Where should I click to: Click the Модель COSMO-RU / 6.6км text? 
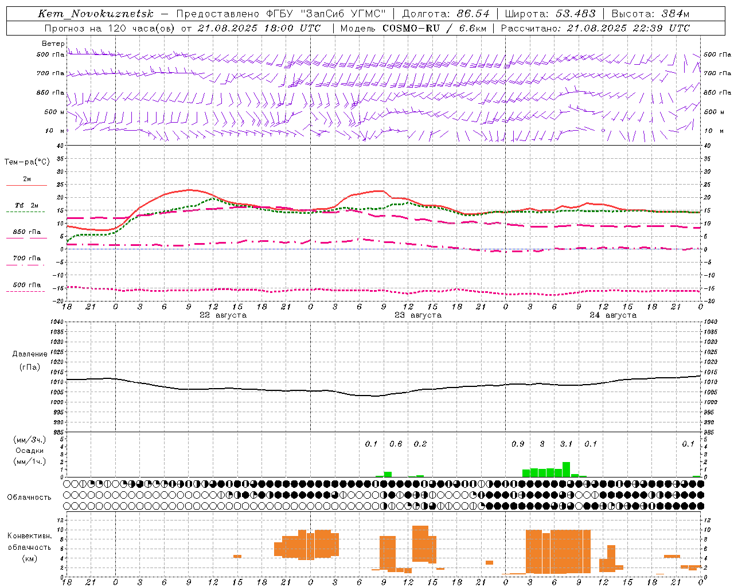point(413,28)
